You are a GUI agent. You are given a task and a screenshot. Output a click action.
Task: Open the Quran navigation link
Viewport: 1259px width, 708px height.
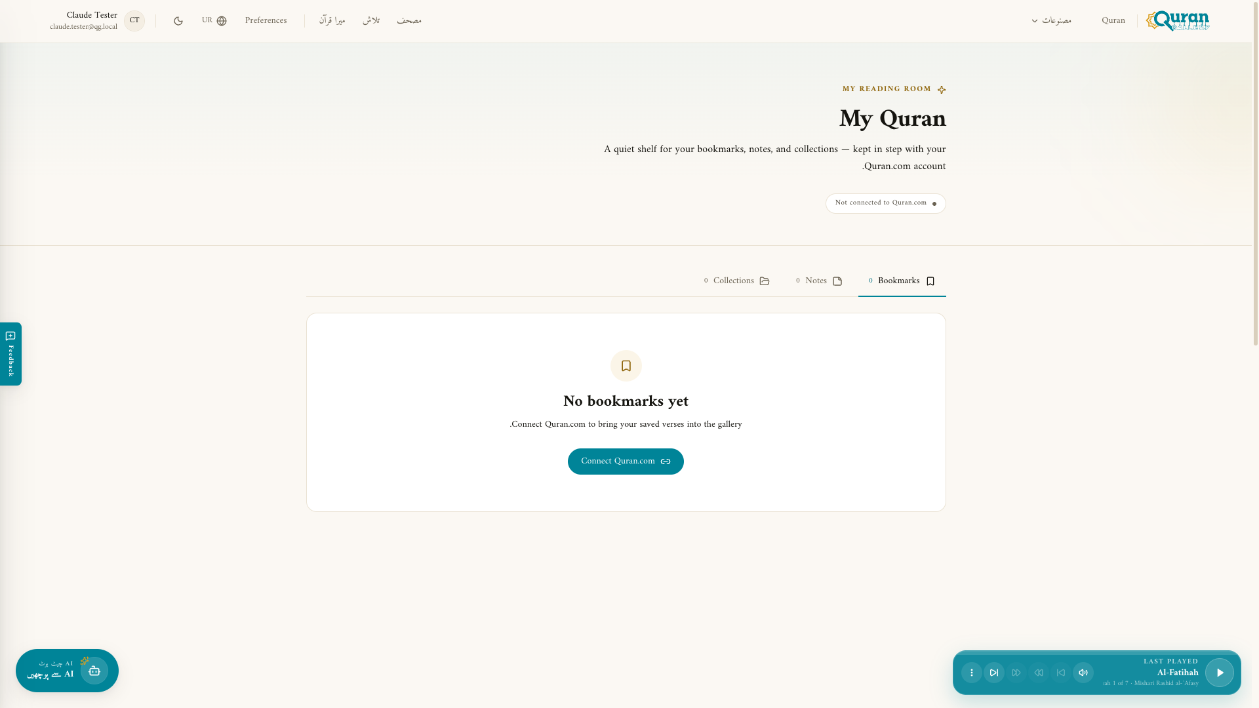1113,21
